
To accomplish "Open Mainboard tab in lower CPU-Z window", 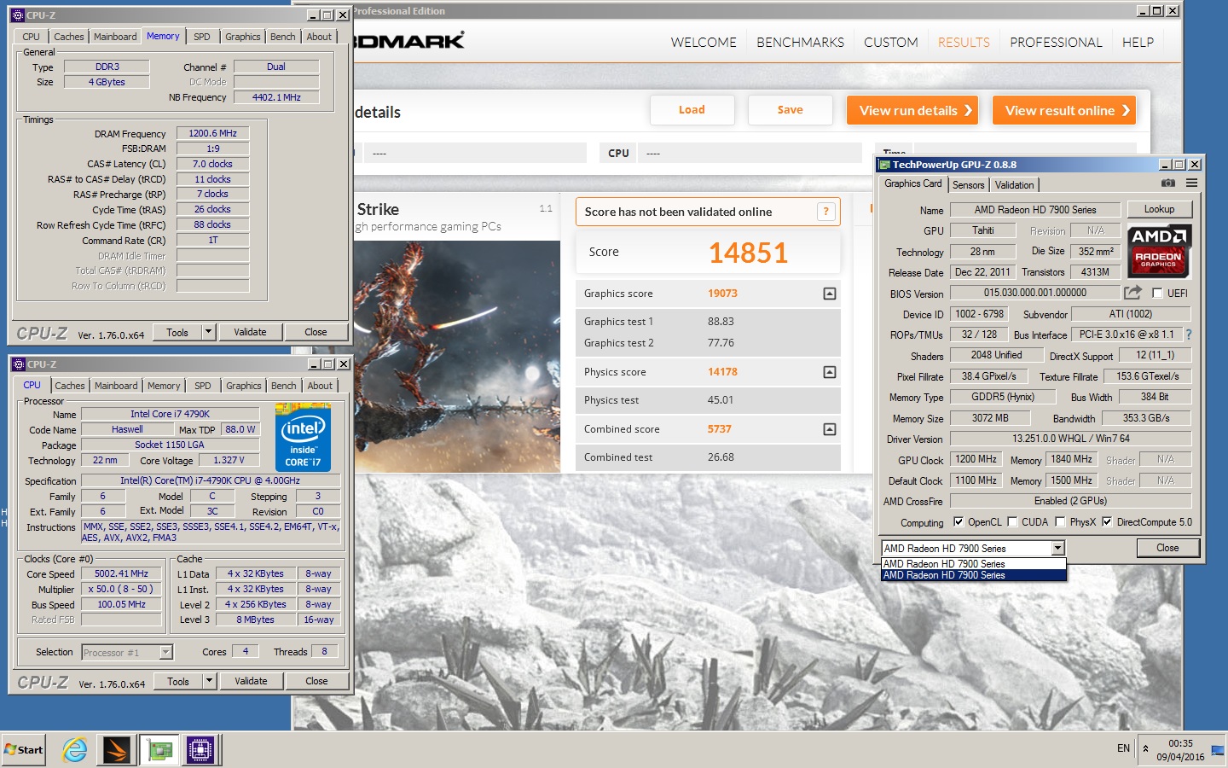I will [x=116, y=386].
